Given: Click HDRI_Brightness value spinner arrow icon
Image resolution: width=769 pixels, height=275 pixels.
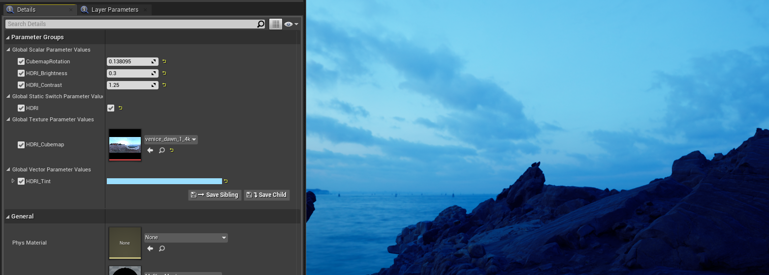Looking at the screenshot, I should click(154, 73).
